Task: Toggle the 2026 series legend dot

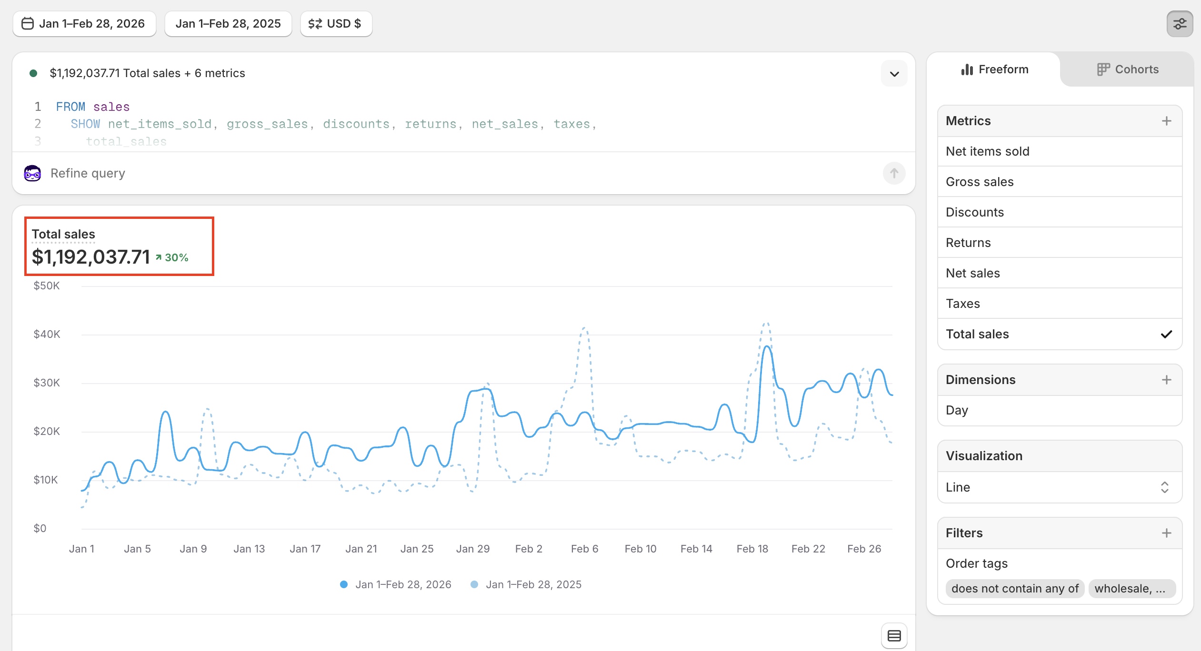Action: click(343, 584)
